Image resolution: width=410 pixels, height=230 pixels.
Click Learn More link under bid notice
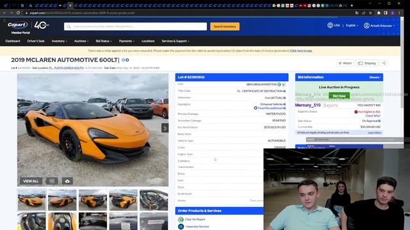374,132
